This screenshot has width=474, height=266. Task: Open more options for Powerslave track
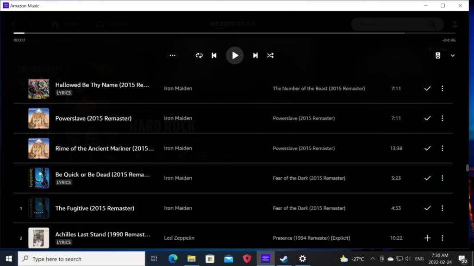point(442,118)
